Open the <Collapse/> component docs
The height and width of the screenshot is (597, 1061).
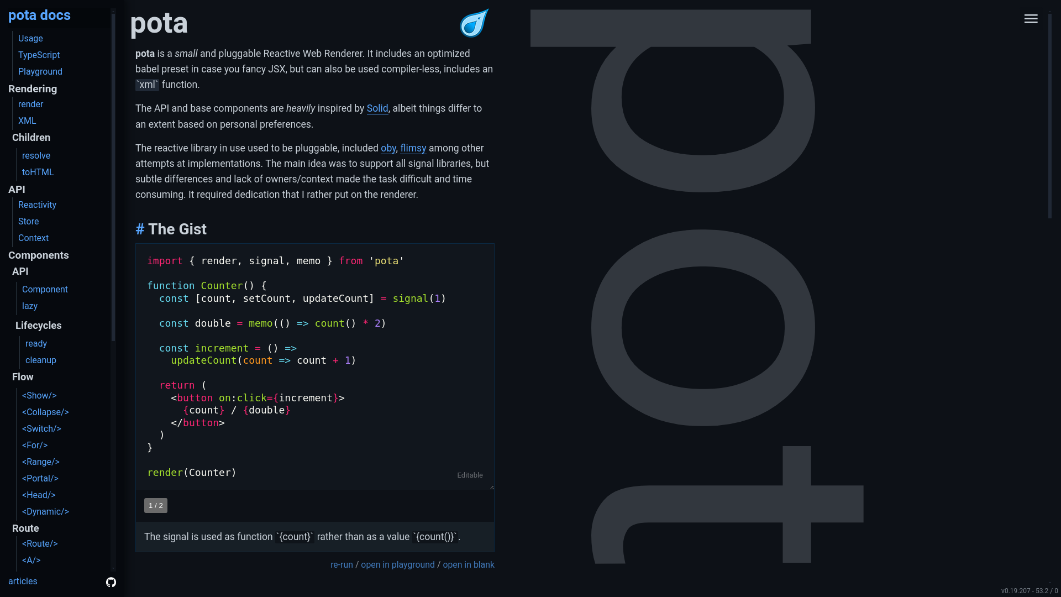coord(45,412)
